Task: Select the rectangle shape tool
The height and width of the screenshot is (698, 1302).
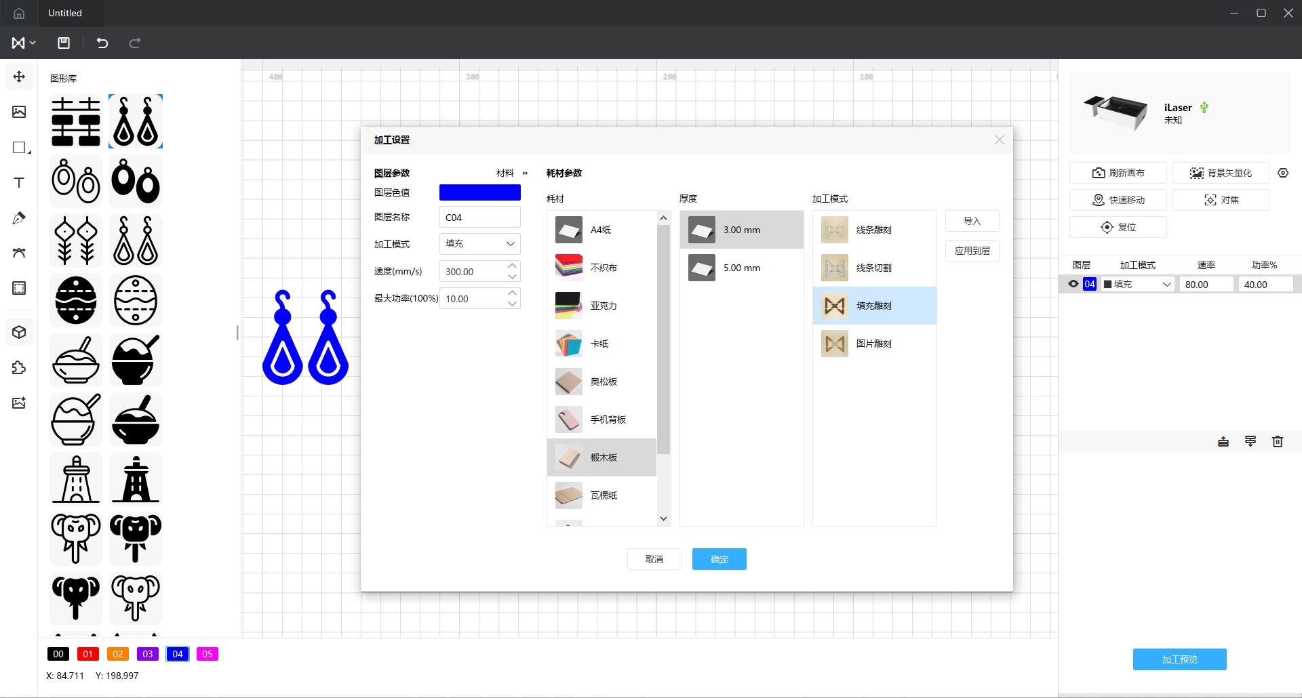Action: pyautogui.click(x=19, y=148)
